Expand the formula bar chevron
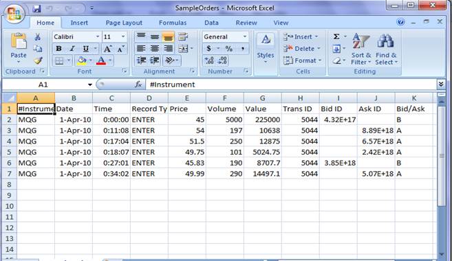The image size is (452, 261). click(441, 84)
